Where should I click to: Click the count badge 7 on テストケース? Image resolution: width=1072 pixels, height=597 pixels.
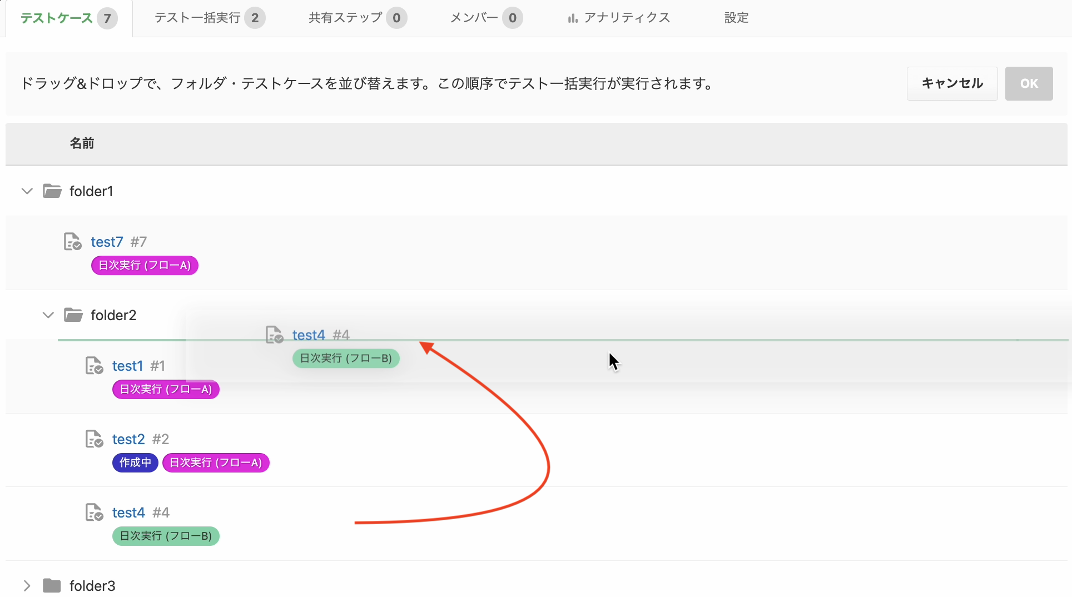pyautogui.click(x=107, y=18)
